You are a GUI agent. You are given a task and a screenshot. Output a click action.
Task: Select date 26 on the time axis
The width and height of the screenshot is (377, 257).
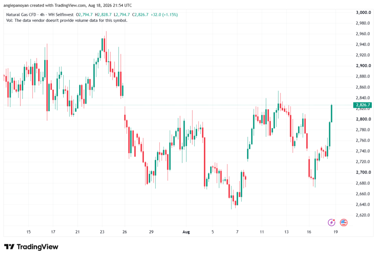pyautogui.click(x=124, y=232)
